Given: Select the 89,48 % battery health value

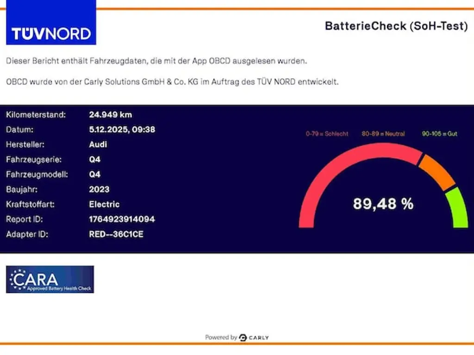Looking at the screenshot, I should [383, 204].
